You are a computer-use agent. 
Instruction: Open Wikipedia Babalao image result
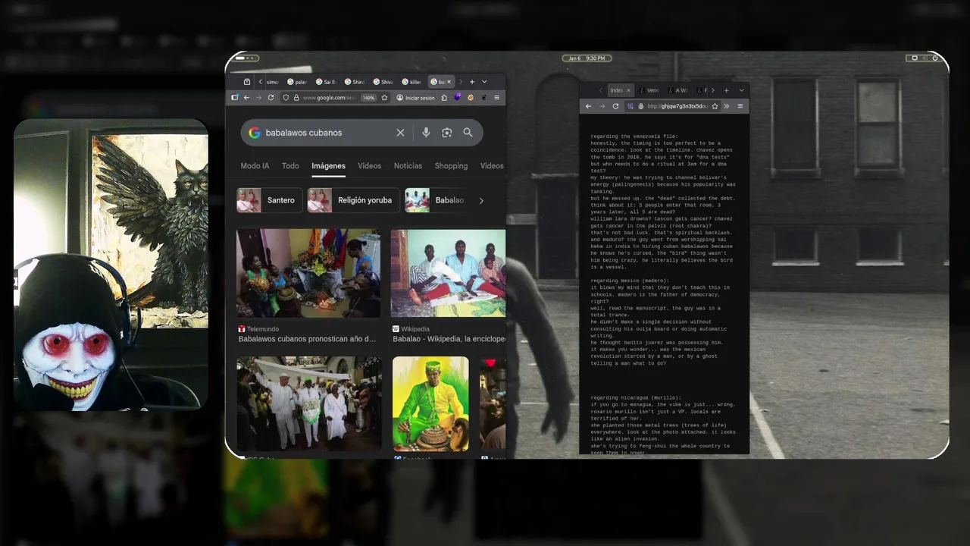(x=448, y=273)
